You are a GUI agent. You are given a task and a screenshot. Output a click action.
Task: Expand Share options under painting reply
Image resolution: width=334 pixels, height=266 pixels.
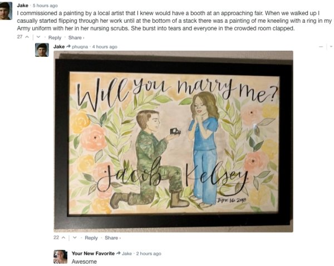click(x=112, y=238)
